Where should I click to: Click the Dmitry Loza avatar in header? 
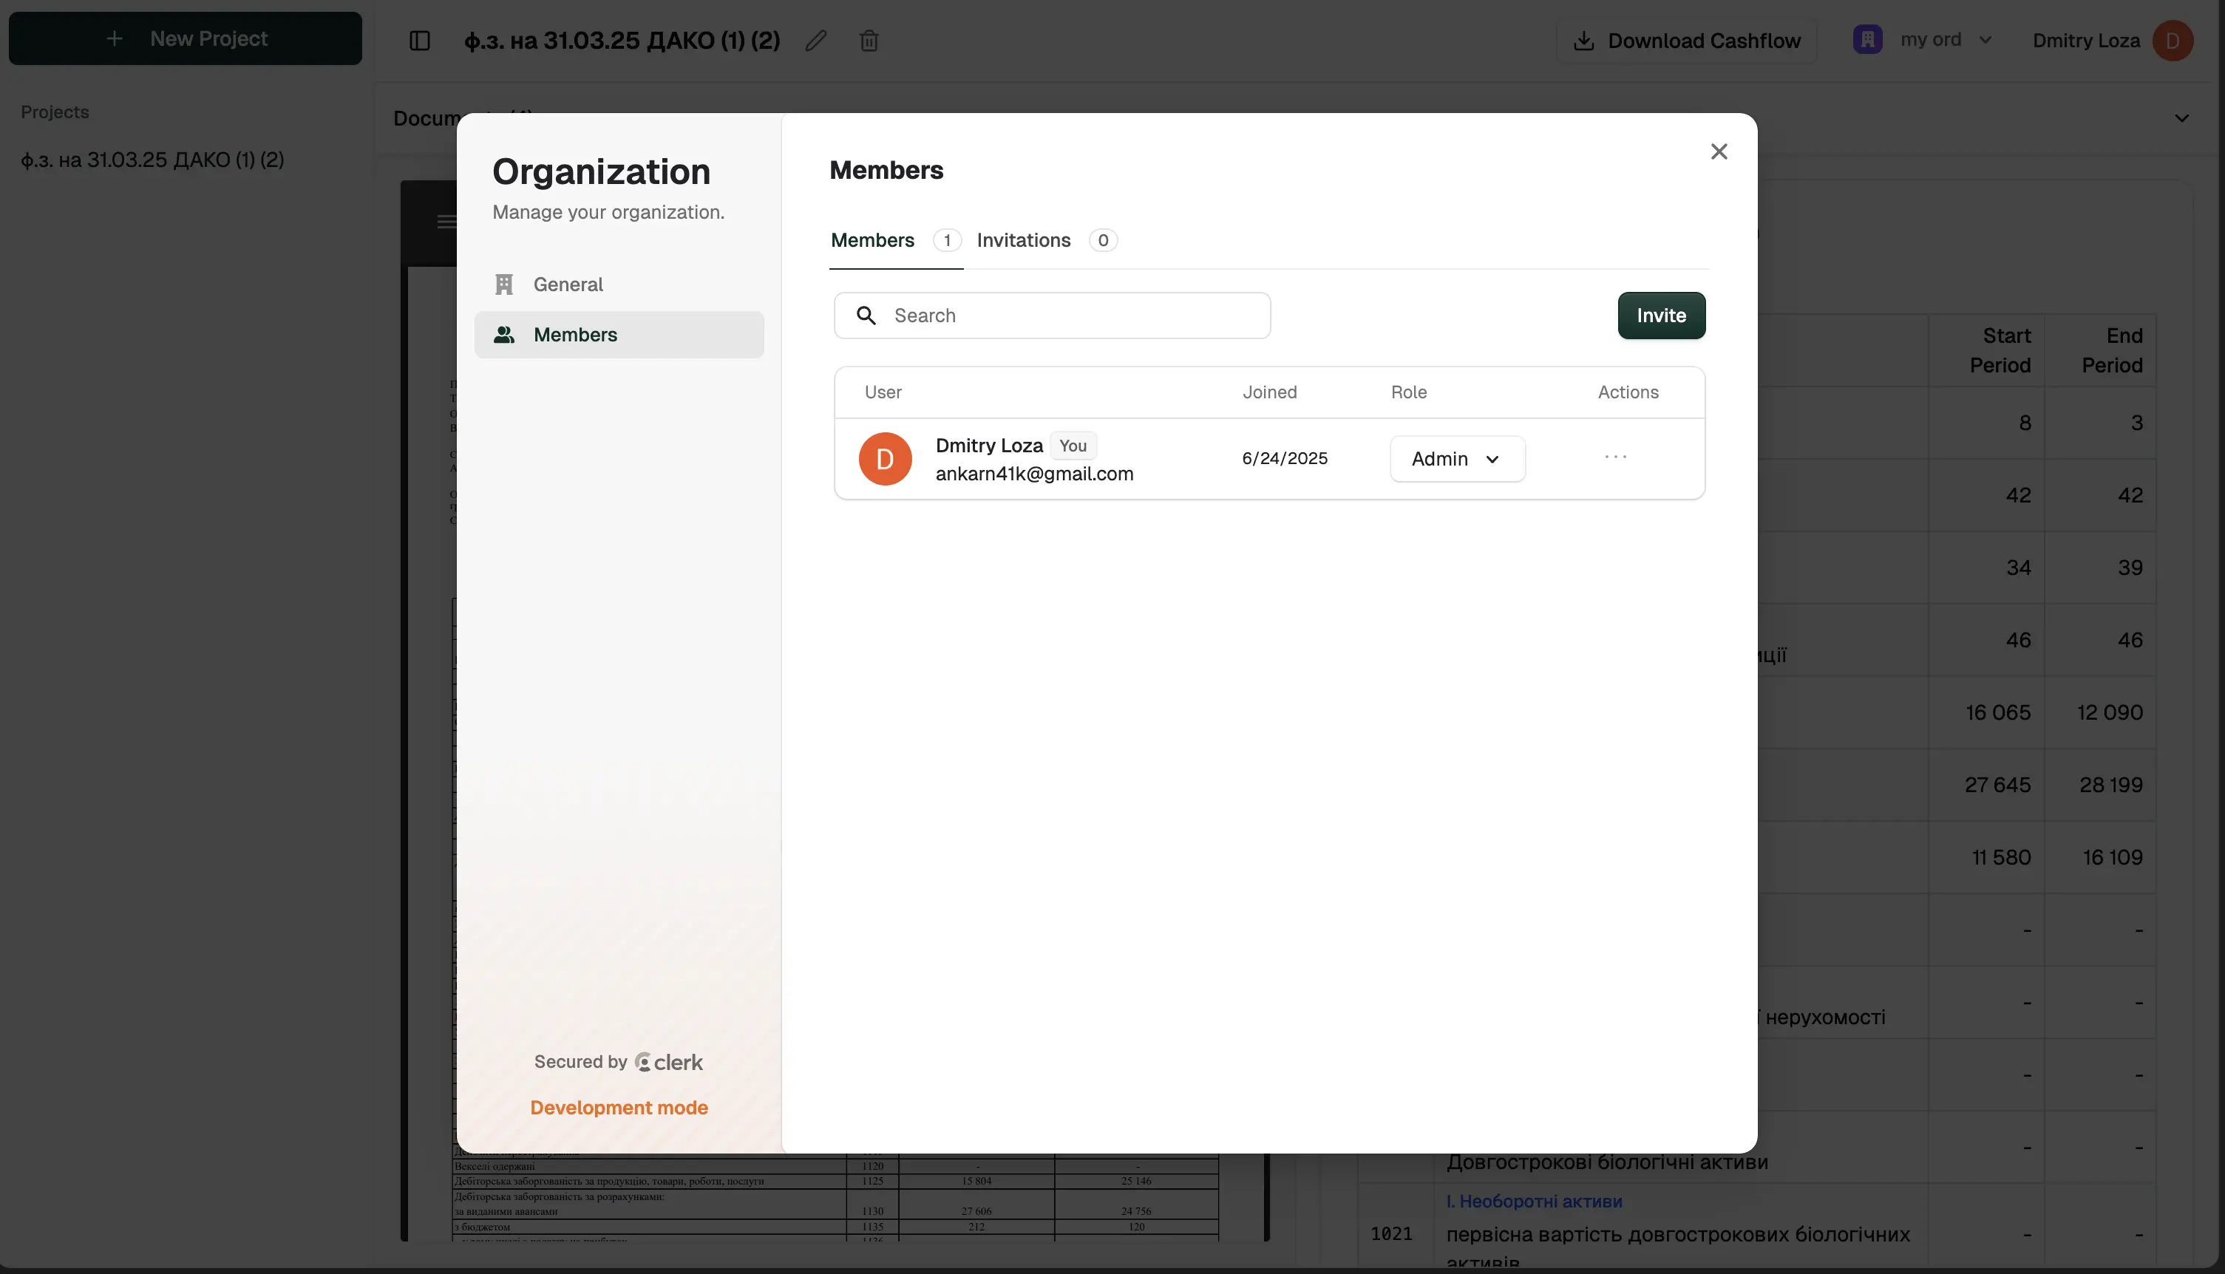click(x=2172, y=40)
